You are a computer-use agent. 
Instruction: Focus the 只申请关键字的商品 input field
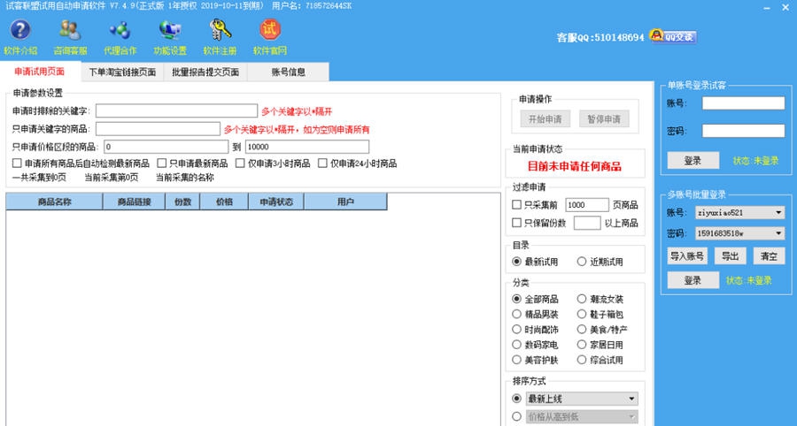(158, 129)
